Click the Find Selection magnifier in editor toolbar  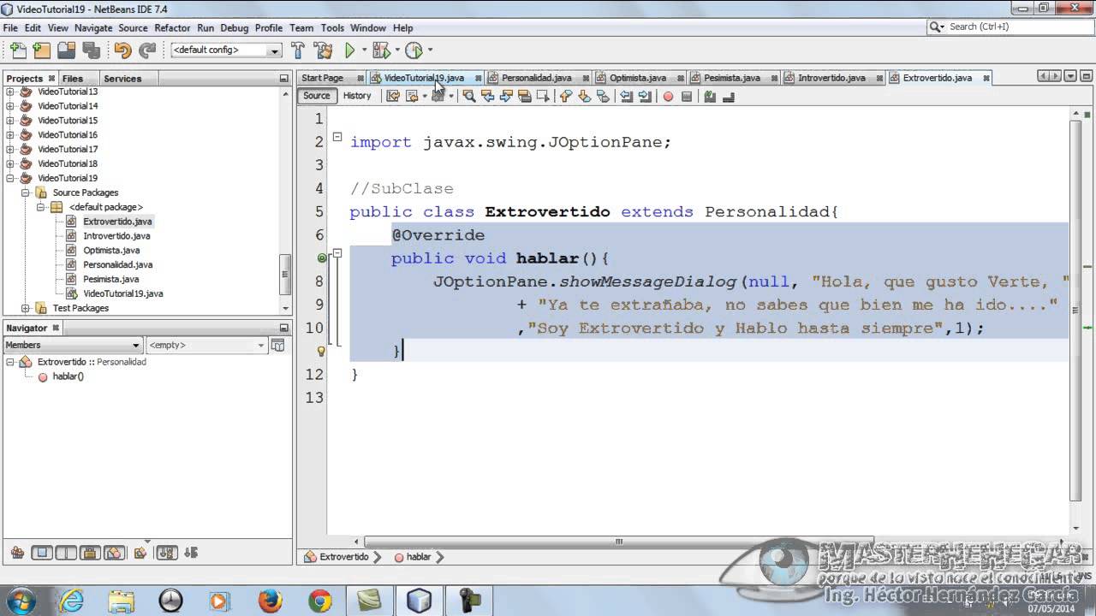pyautogui.click(x=469, y=97)
